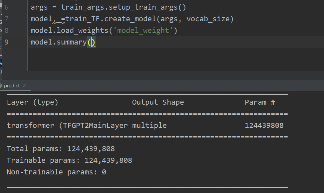Click line number 7 in gutter
Image resolution: width=324 pixels, height=193 pixels.
coord(7,19)
